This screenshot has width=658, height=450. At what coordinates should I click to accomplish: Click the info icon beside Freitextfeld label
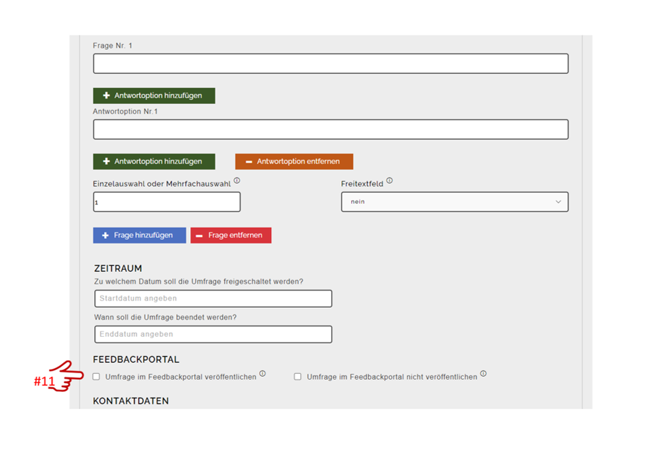coord(390,181)
